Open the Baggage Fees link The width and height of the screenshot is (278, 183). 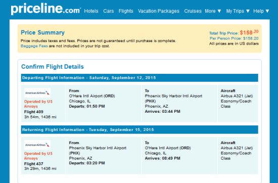[x=34, y=46]
